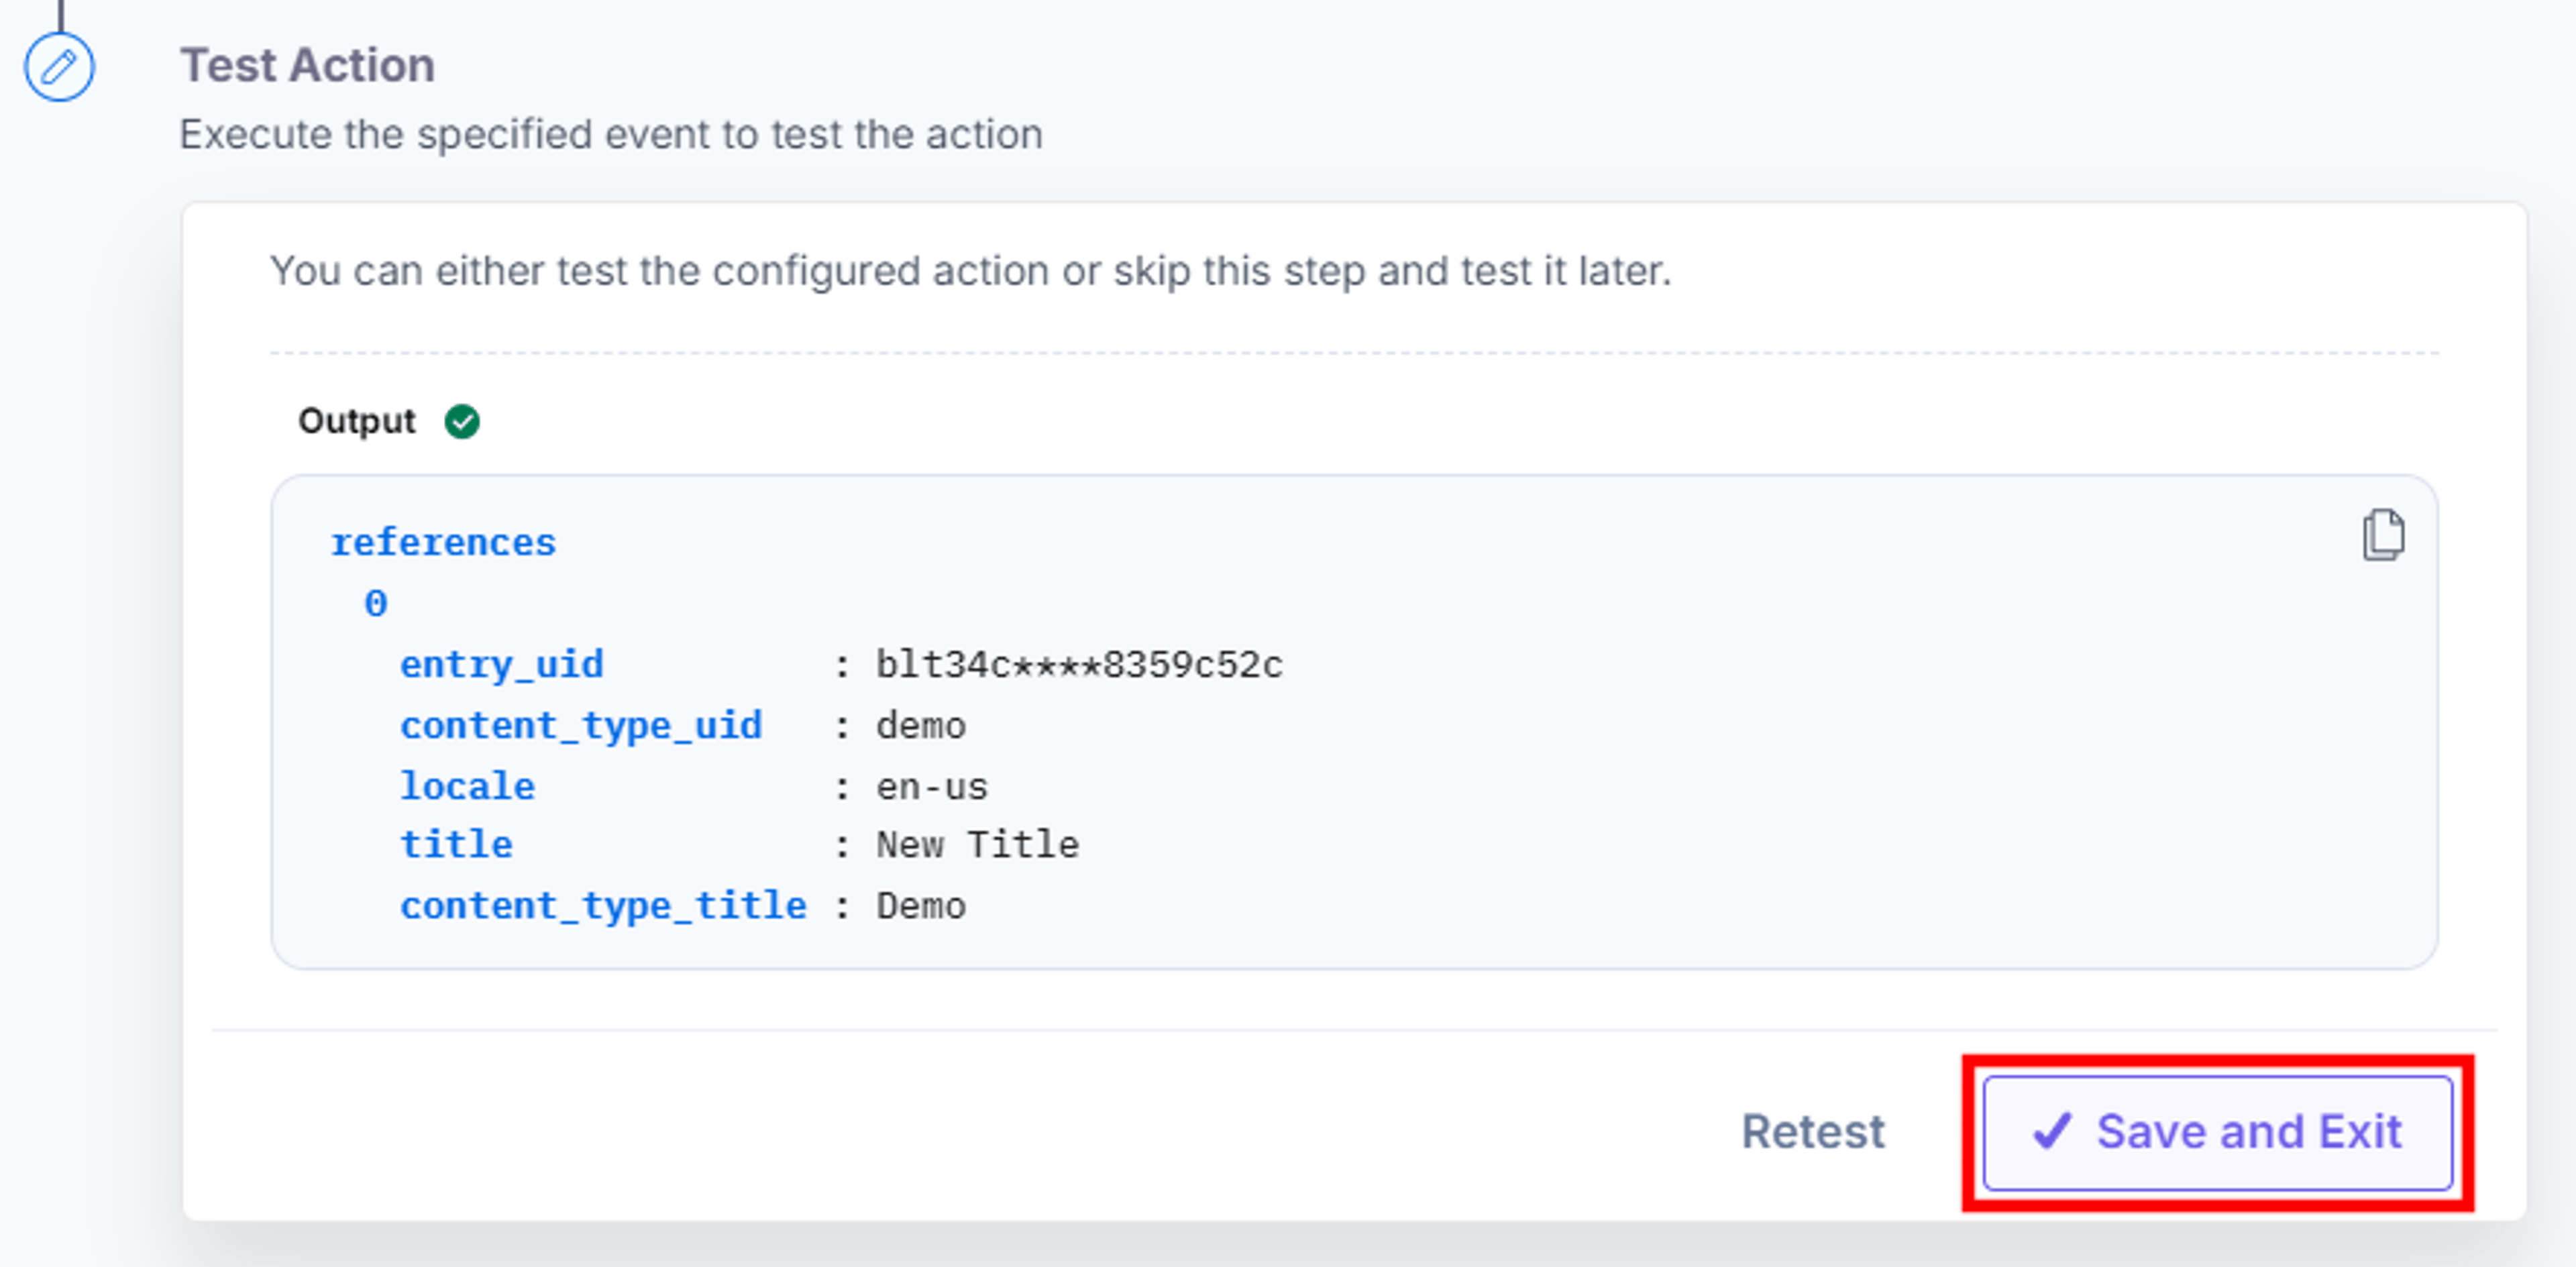Viewport: 2576px width, 1267px height.
Task: Click the Retest button
Action: point(1813,1132)
